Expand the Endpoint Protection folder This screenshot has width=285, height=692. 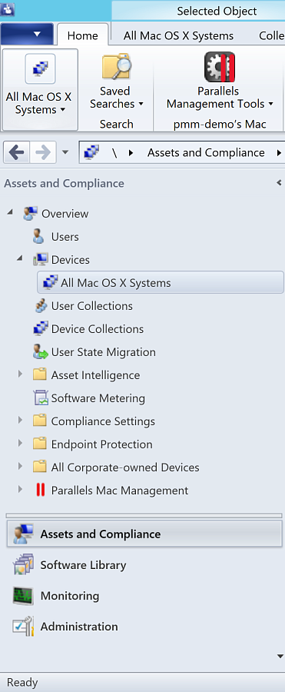pyautogui.click(x=20, y=444)
